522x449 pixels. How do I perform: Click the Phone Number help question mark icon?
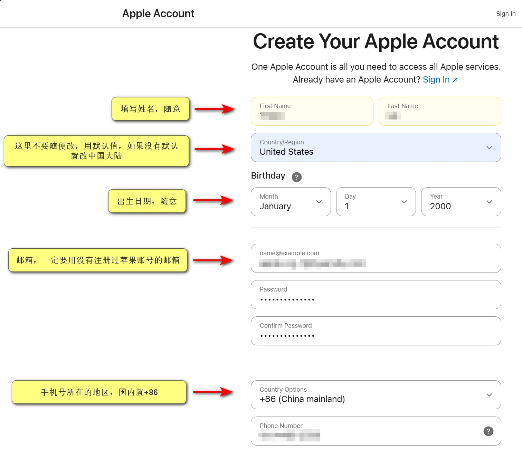coord(488,431)
